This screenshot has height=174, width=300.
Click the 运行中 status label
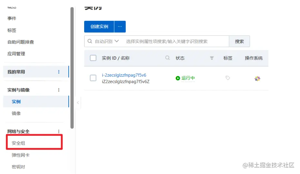(x=188, y=78)
